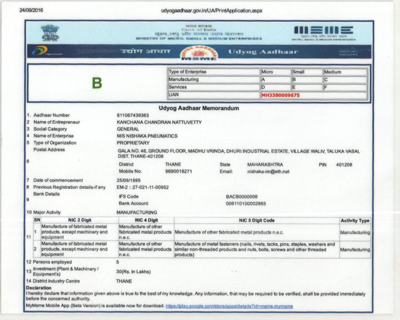Click the Type of Enterprise table cell
400x320 pixels.
213,72
